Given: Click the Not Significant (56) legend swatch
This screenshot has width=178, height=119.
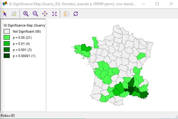Looking at the screenshot, I should (7, 31).
